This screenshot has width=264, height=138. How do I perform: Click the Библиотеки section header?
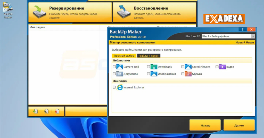122,61
